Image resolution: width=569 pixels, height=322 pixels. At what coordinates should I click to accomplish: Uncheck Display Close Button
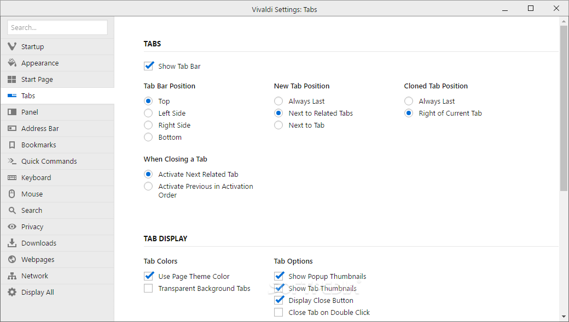(278, 300)
